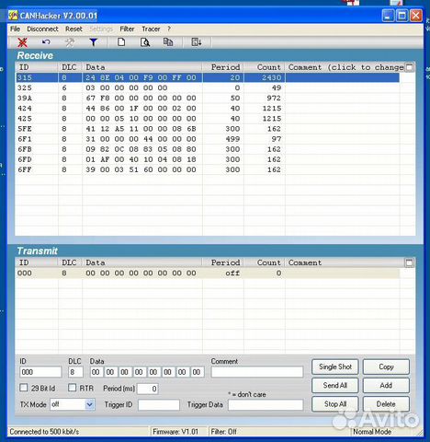Image resolution: width=430 pixels, height=442 pixels.
Task: Click the last data byte input field
Action: [x=197, y=372]
